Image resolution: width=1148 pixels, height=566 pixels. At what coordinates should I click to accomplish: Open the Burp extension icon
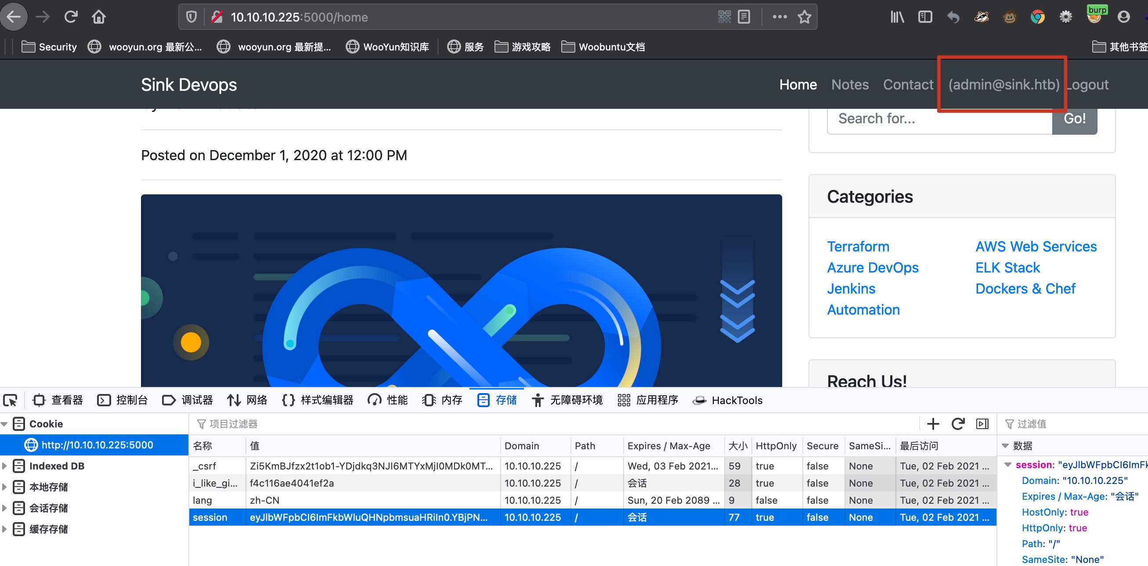(x=1094, y=16)
